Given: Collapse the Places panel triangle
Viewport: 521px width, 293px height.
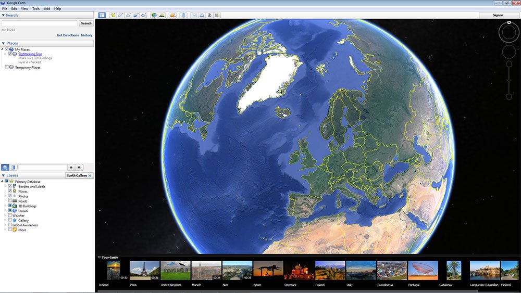Looking at the screenshot, I should 3,43.
